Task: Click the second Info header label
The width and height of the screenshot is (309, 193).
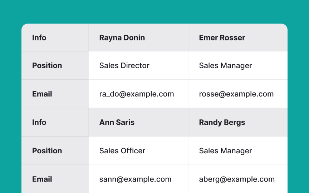Action: click(x=39, y=122)
